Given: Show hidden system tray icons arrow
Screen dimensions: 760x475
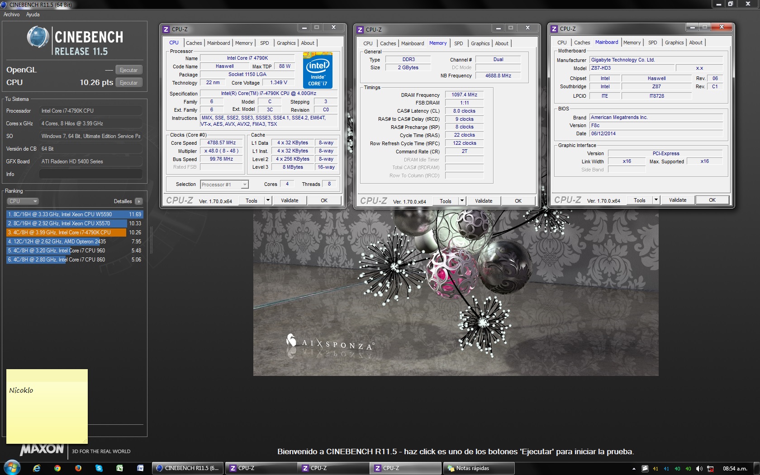Looking at the screenshot, I should click(x=634, y=469).
